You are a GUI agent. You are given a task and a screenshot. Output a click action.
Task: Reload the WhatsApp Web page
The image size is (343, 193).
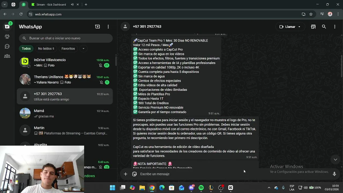point(21,14)
